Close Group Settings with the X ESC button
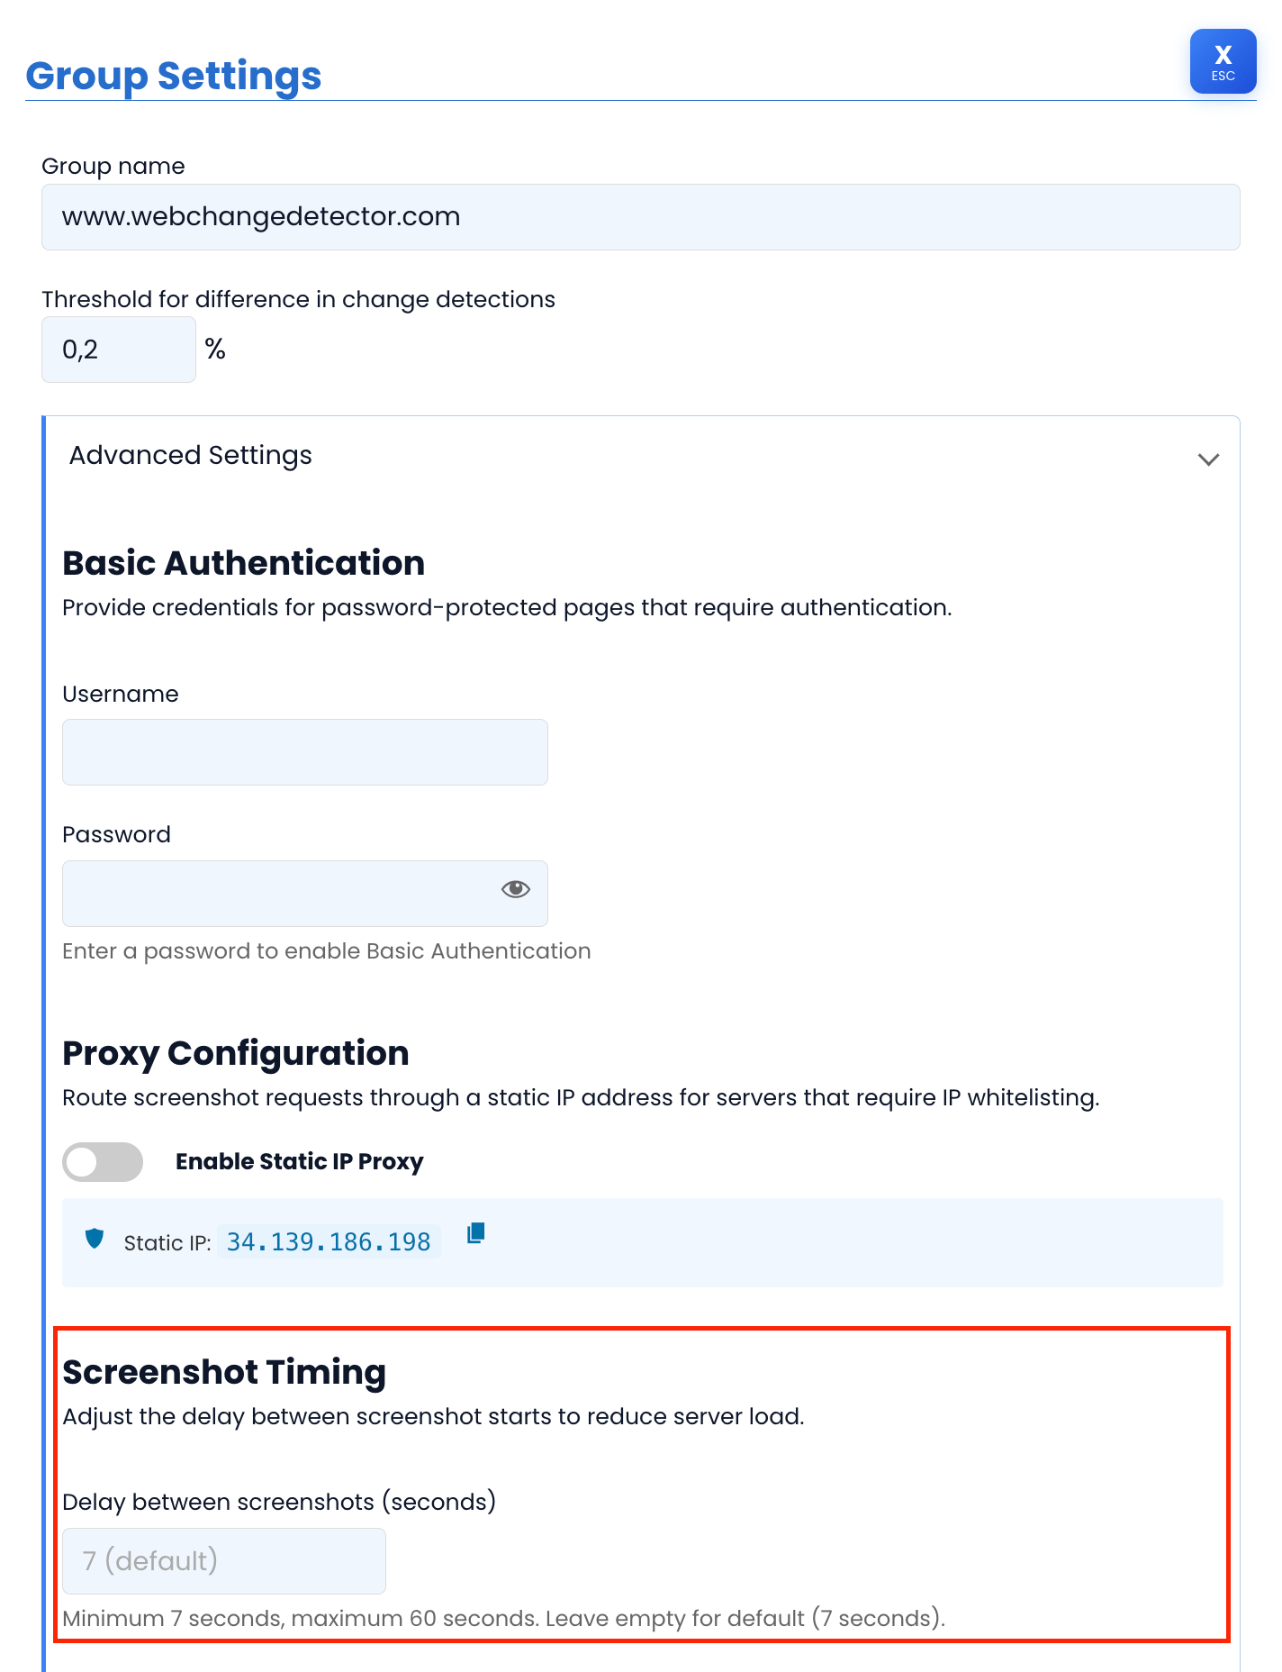The height and width of the screenshot is (1672, 1282). click(1223, 61)
